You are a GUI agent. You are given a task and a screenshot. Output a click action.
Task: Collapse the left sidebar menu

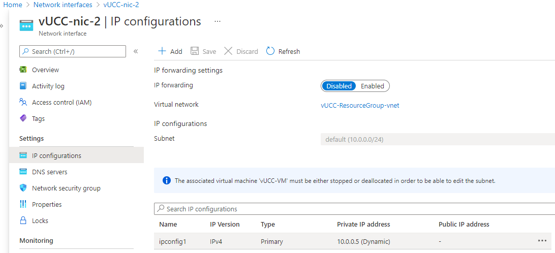pyautogui.click(x=136, y=51)
